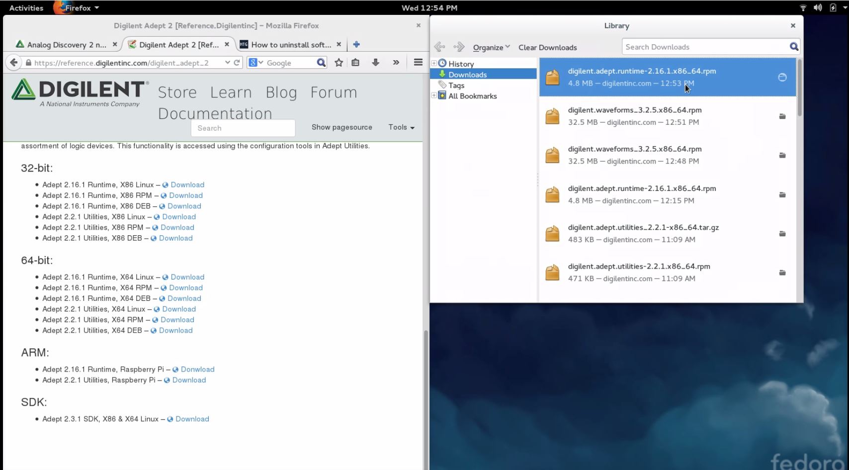Open a new tab with plus icon
849x470 pixels.
[356, 44]
